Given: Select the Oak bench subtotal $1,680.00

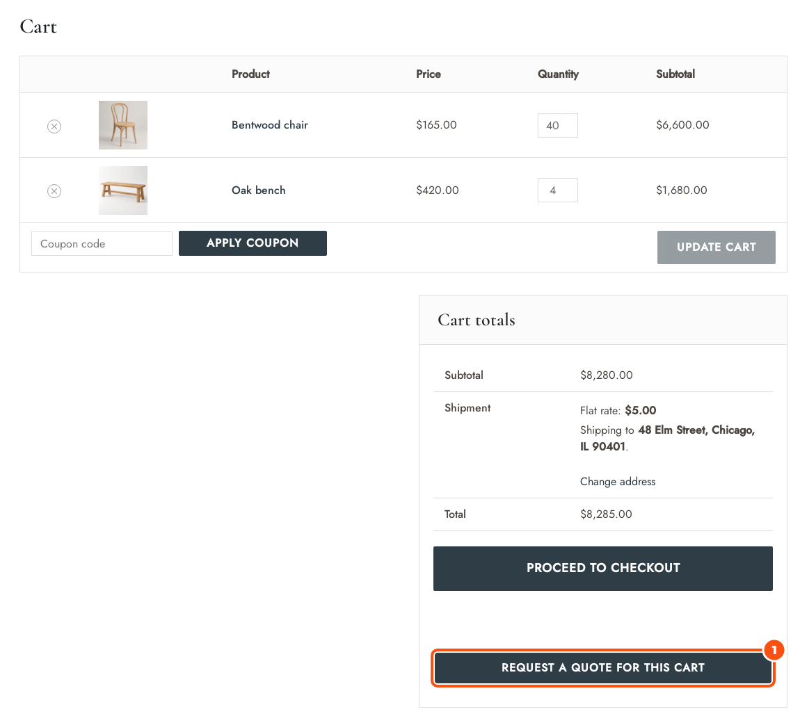Looking at the screenshot, I should click(x=681, y=190).
